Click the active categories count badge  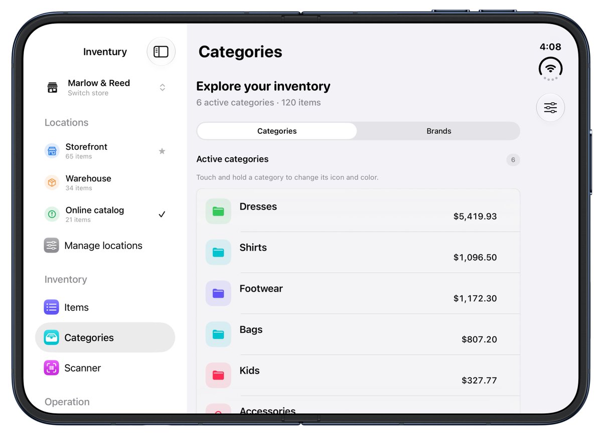pyautogui.click(x=513, y=160)
